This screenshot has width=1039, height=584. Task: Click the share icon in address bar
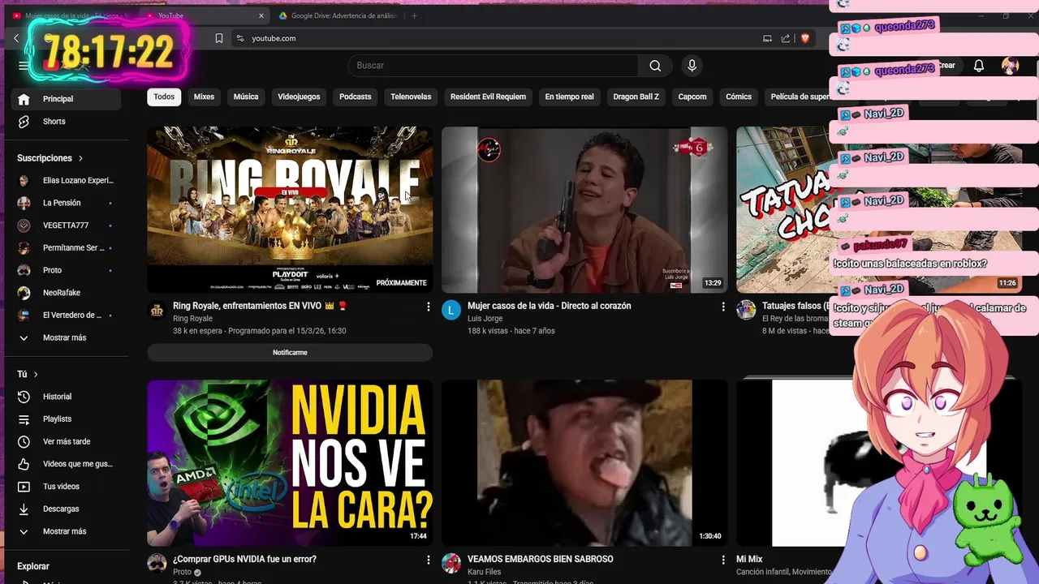(786, 38)
